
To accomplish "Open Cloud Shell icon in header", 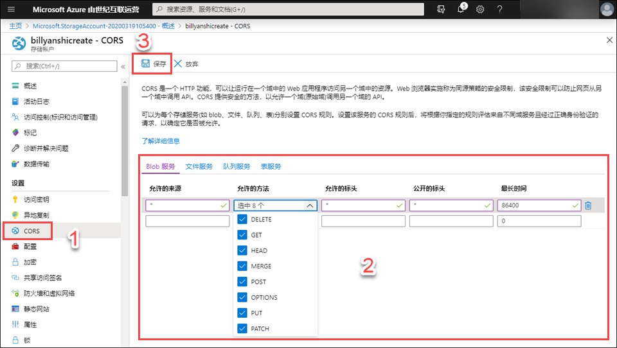I will tap(441, 9).
